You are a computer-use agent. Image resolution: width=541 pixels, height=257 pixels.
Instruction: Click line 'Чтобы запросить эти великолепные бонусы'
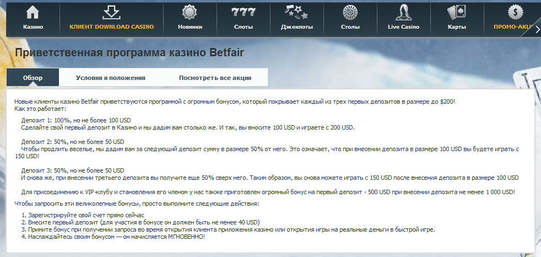tap(137, 204)
